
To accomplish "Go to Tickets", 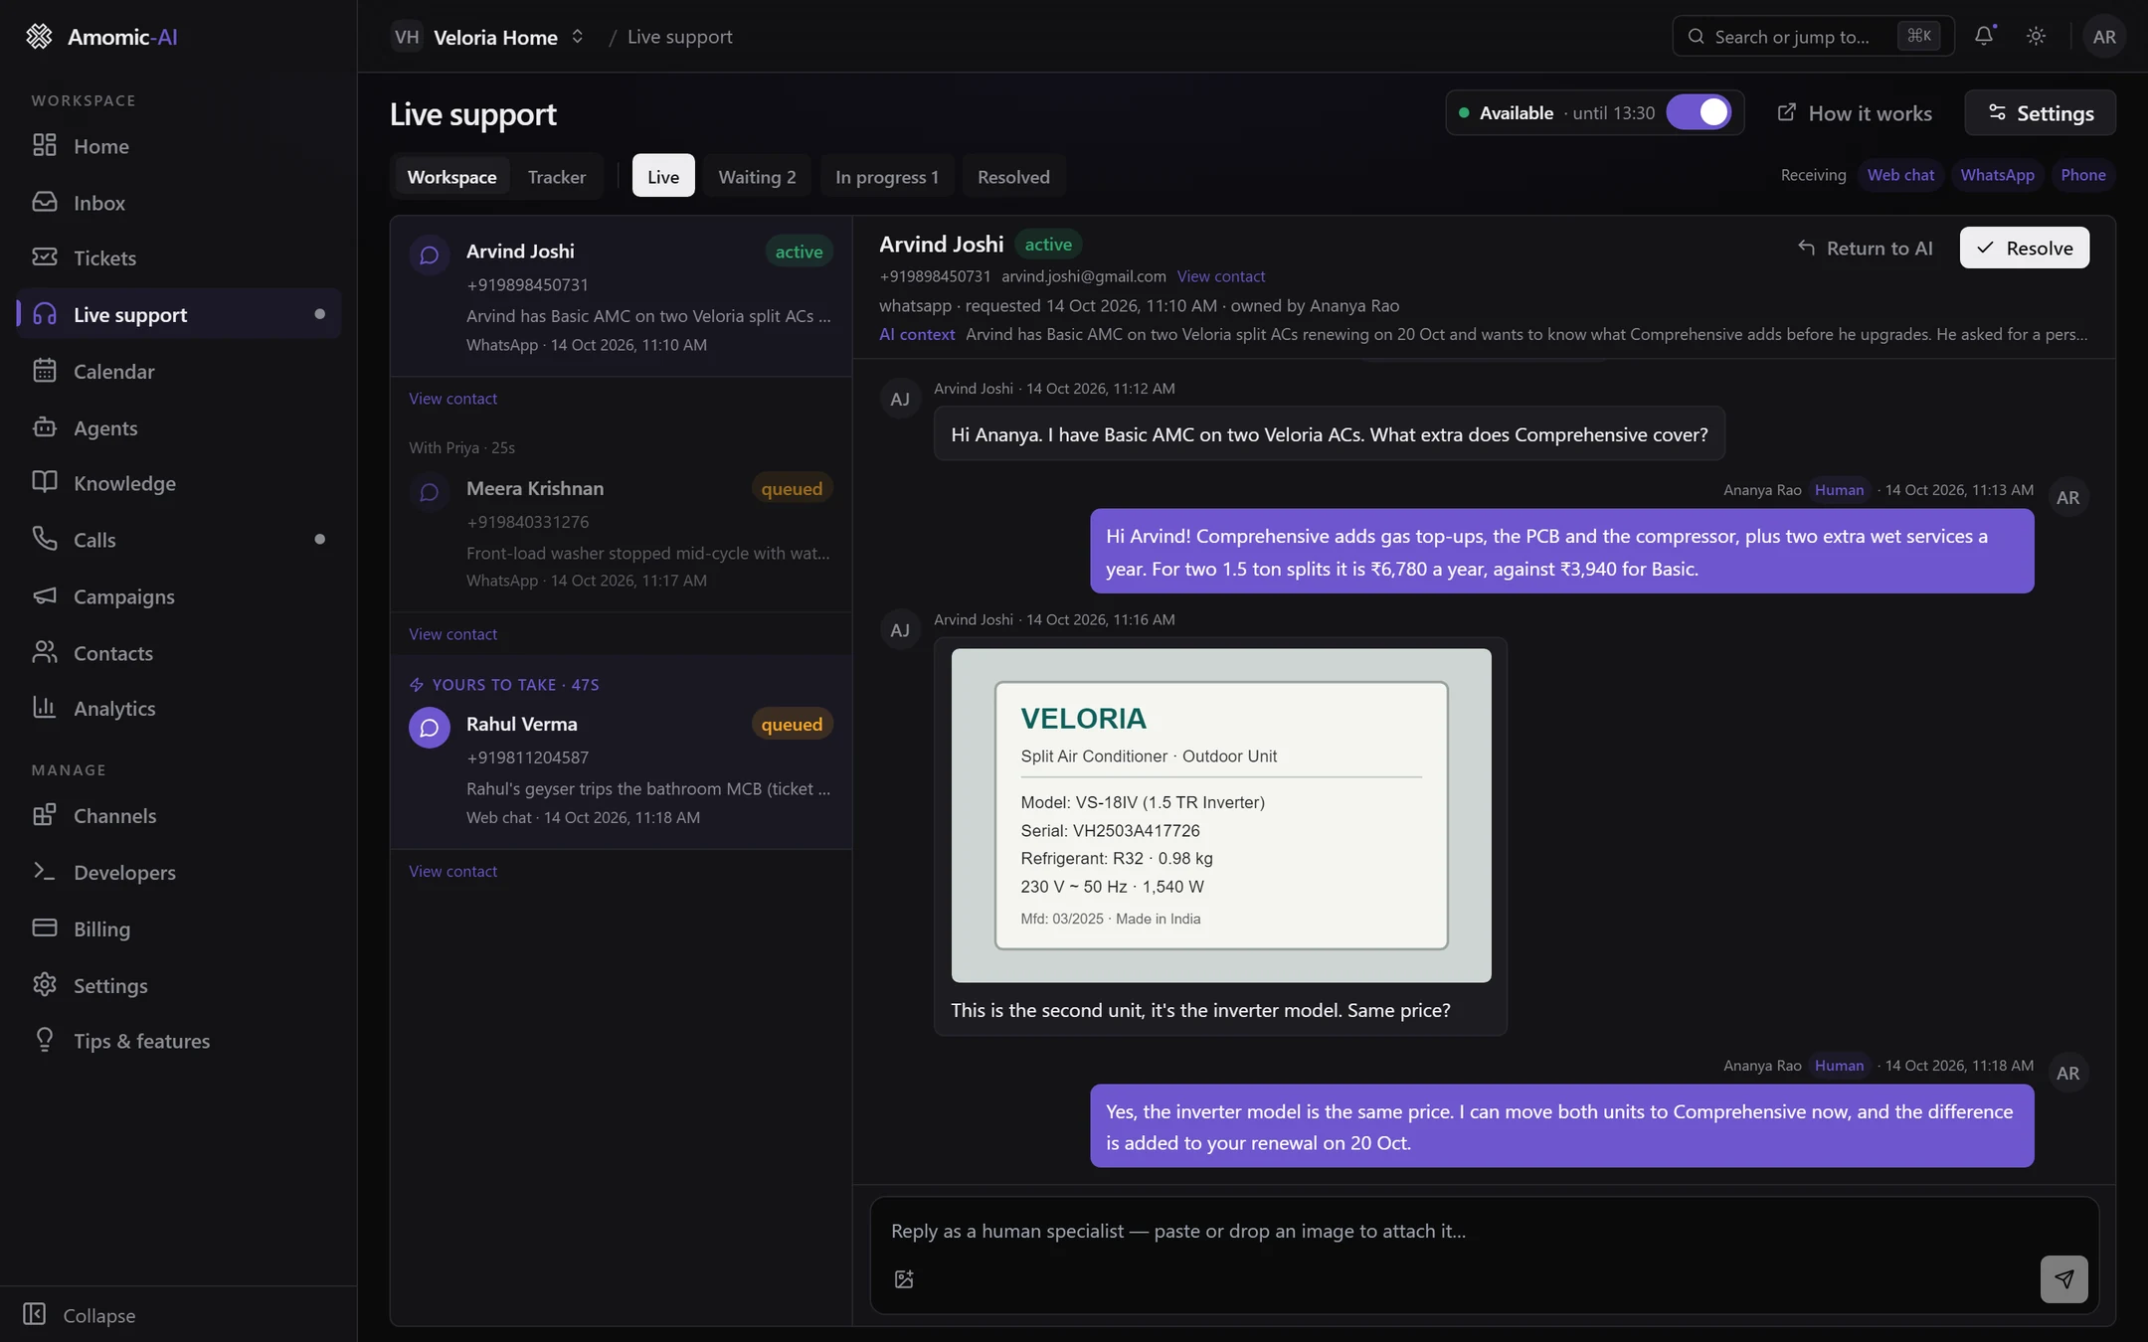I will [179, 258].
